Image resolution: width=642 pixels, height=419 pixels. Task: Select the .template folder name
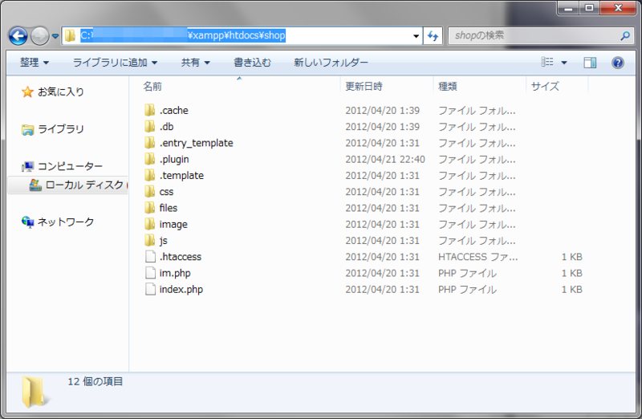182,176
